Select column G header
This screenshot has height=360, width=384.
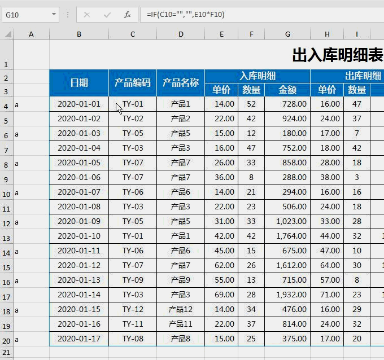pos(287,34)
